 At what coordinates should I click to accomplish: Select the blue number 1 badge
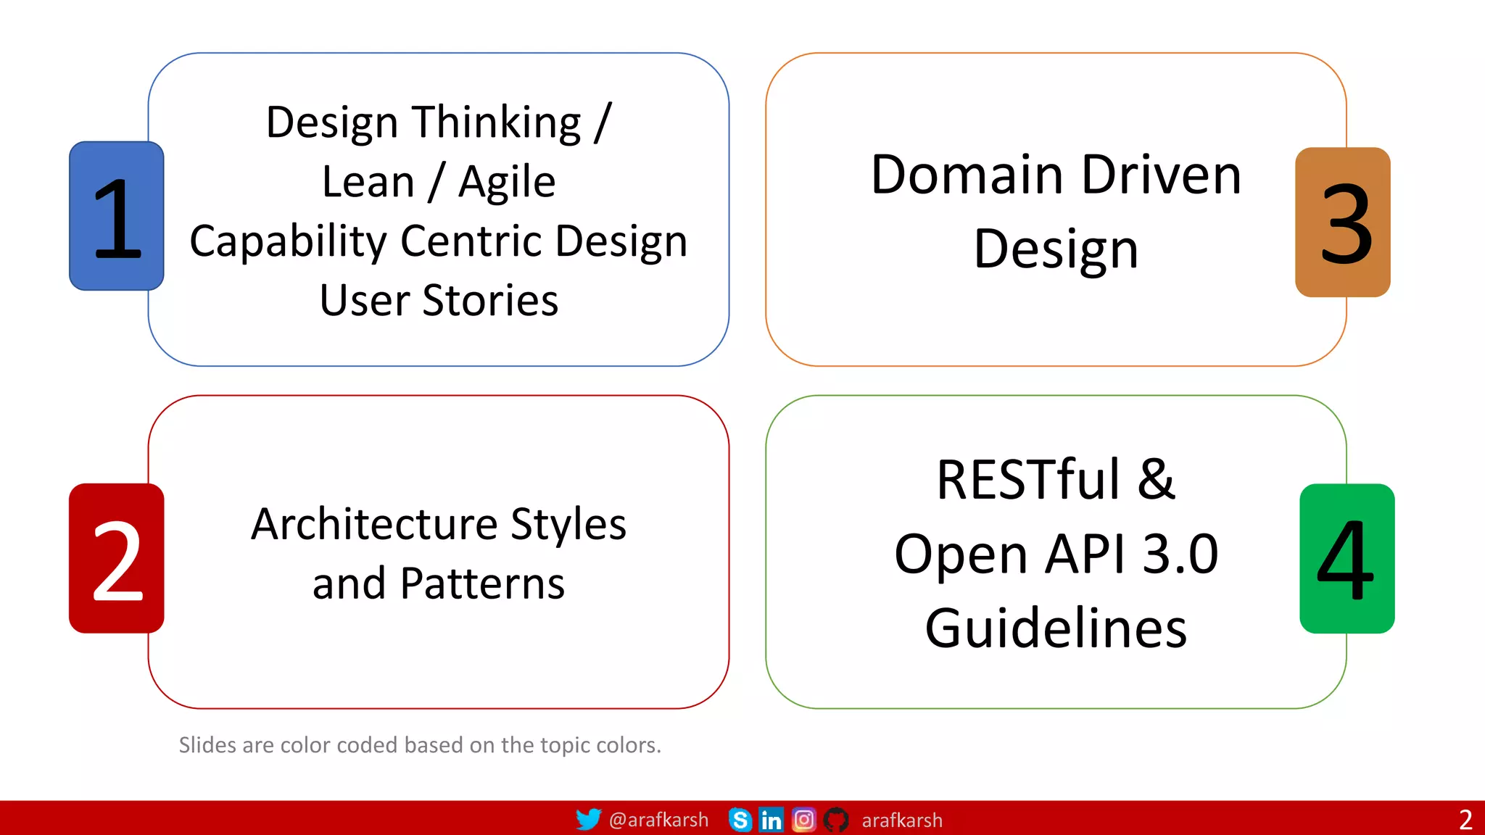pos(117,216)
